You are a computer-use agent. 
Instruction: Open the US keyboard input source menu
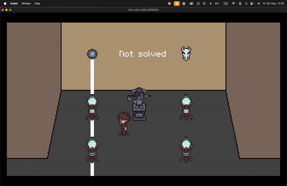click(225, 3)
